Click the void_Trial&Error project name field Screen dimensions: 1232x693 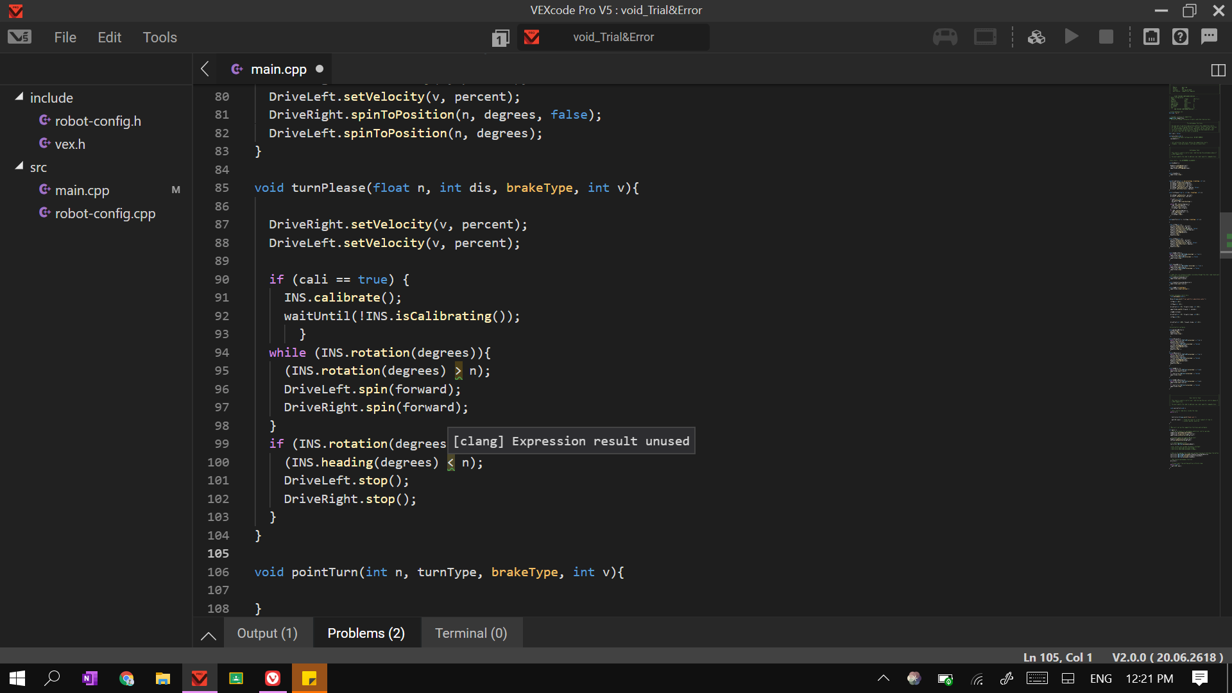pos(613,37)
